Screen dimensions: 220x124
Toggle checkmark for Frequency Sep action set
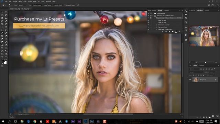[148, 15]
